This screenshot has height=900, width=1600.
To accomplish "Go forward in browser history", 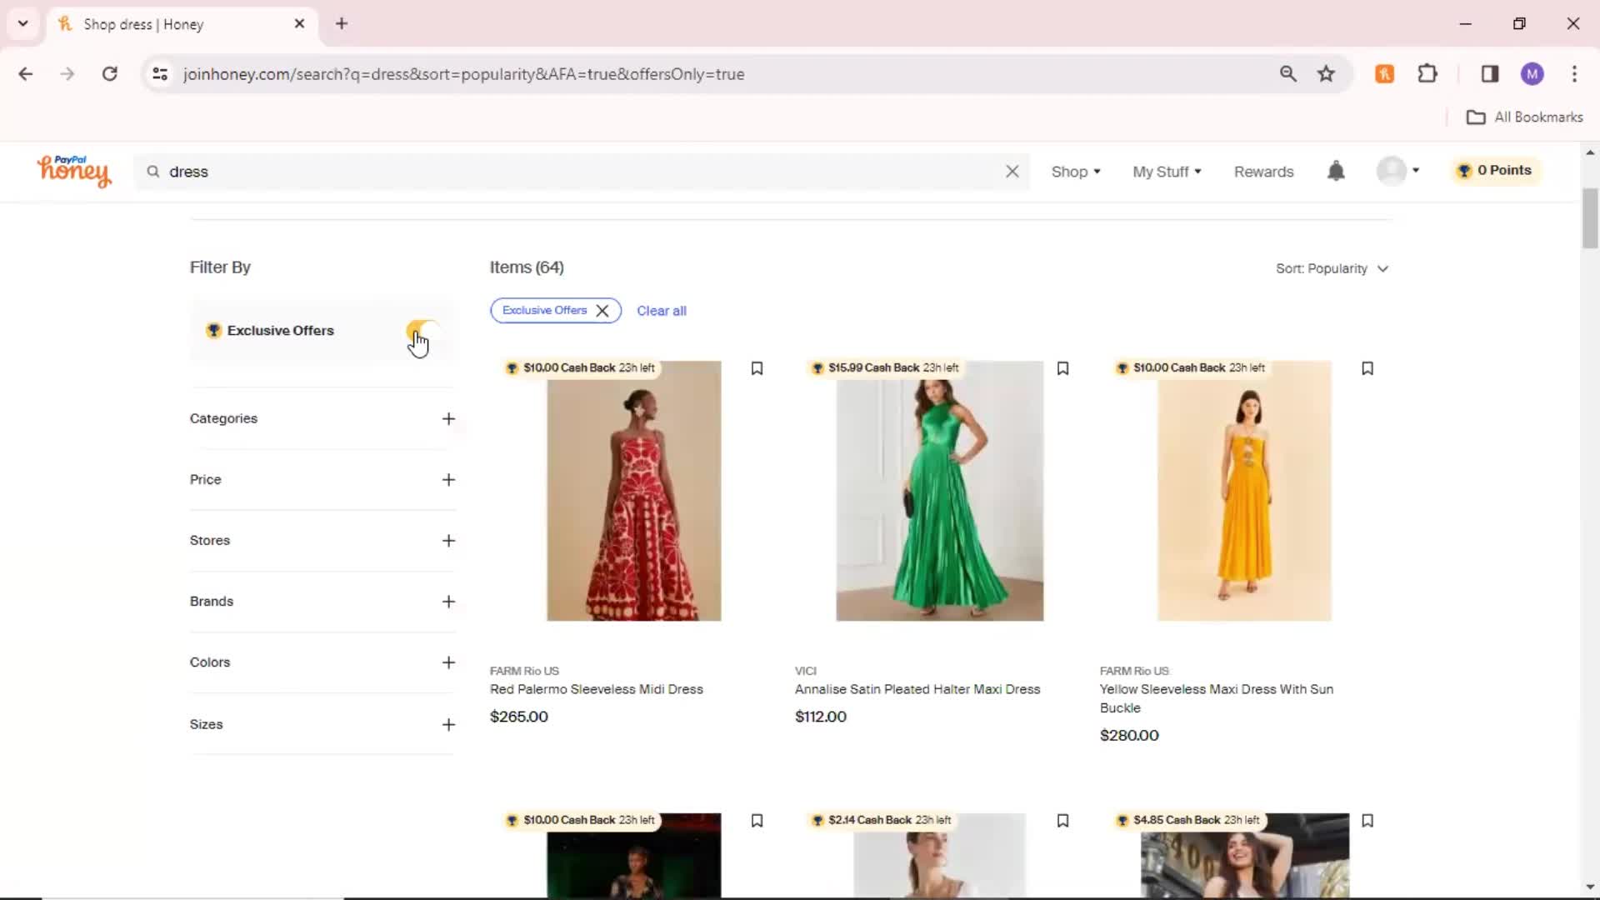I will pos(67,74).
